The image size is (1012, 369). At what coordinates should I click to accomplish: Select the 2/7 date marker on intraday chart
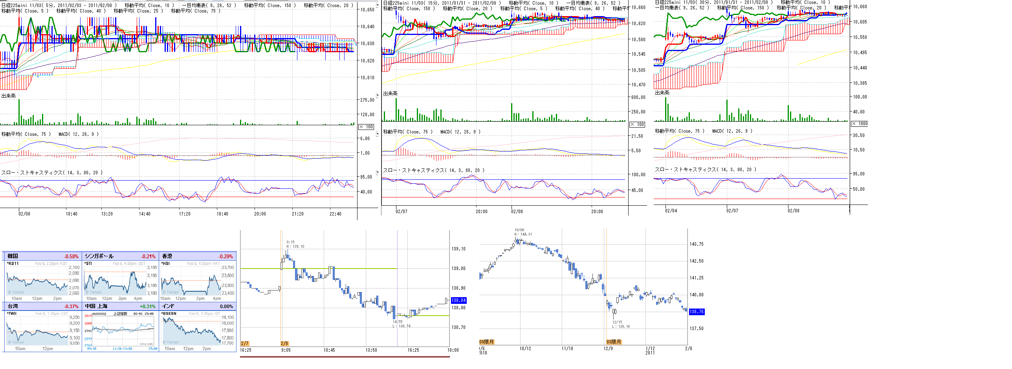[244, 343]
